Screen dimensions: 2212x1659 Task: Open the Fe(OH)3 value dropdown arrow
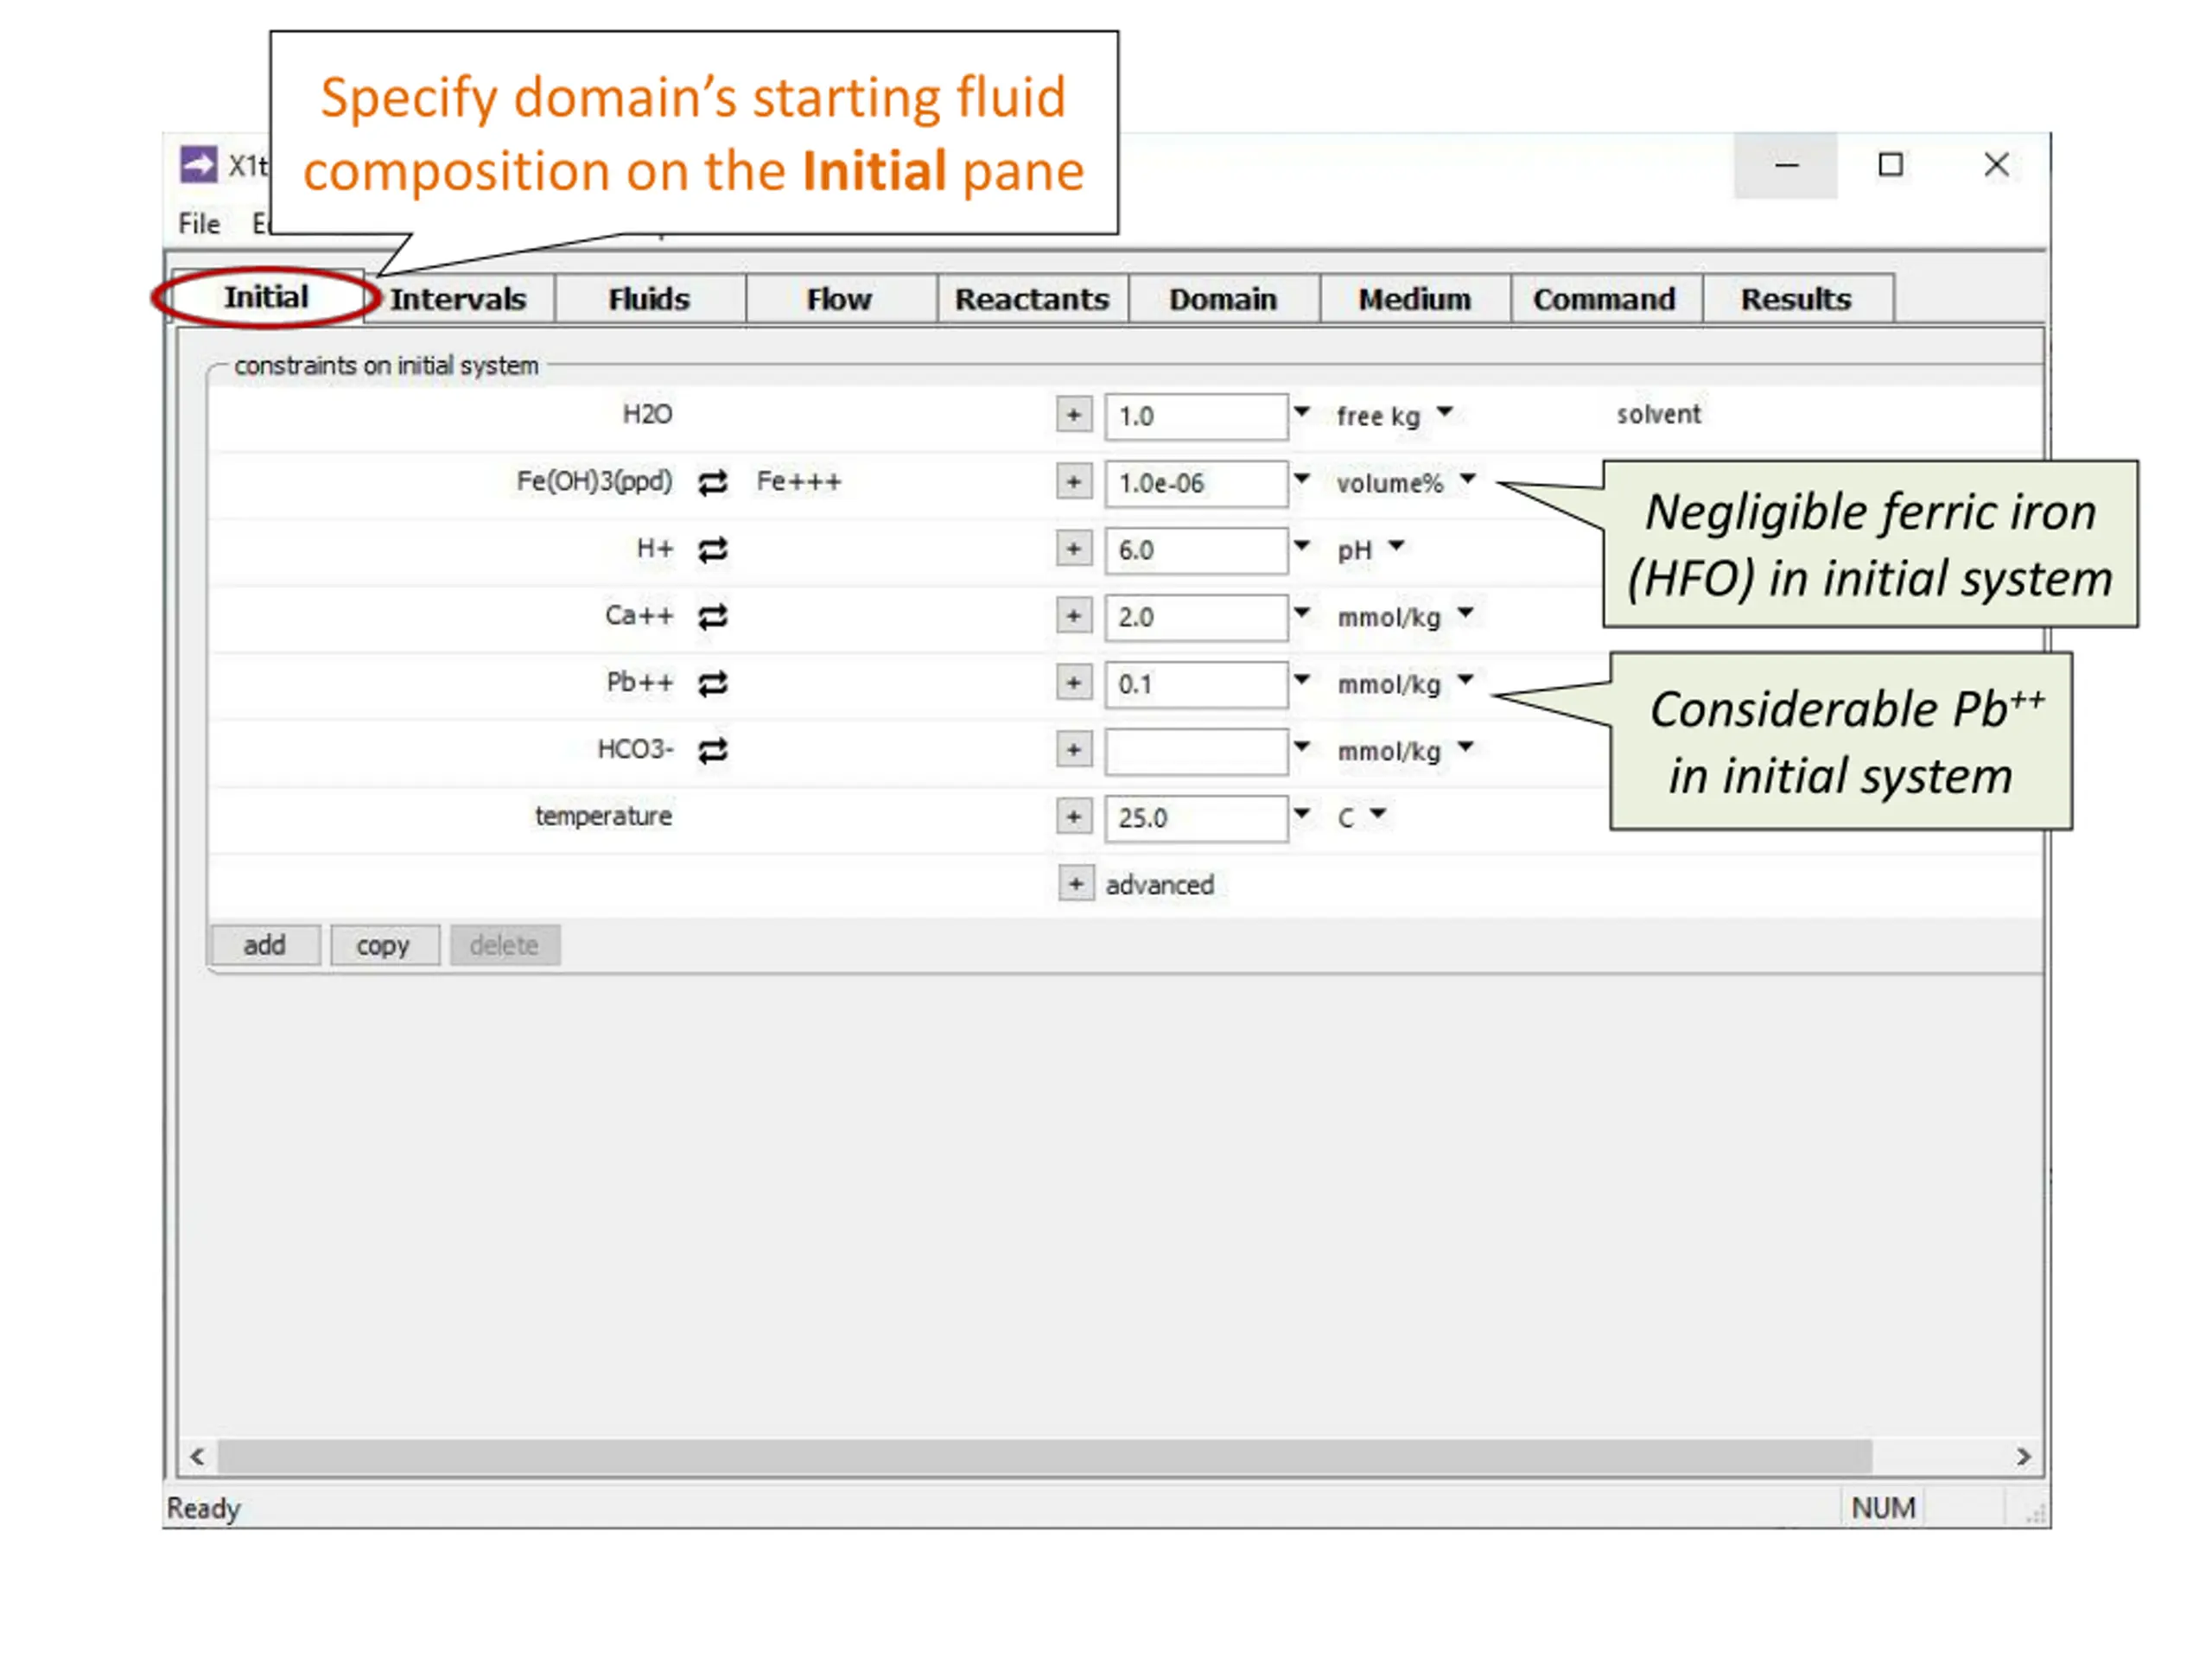[x=1301, y=479]
